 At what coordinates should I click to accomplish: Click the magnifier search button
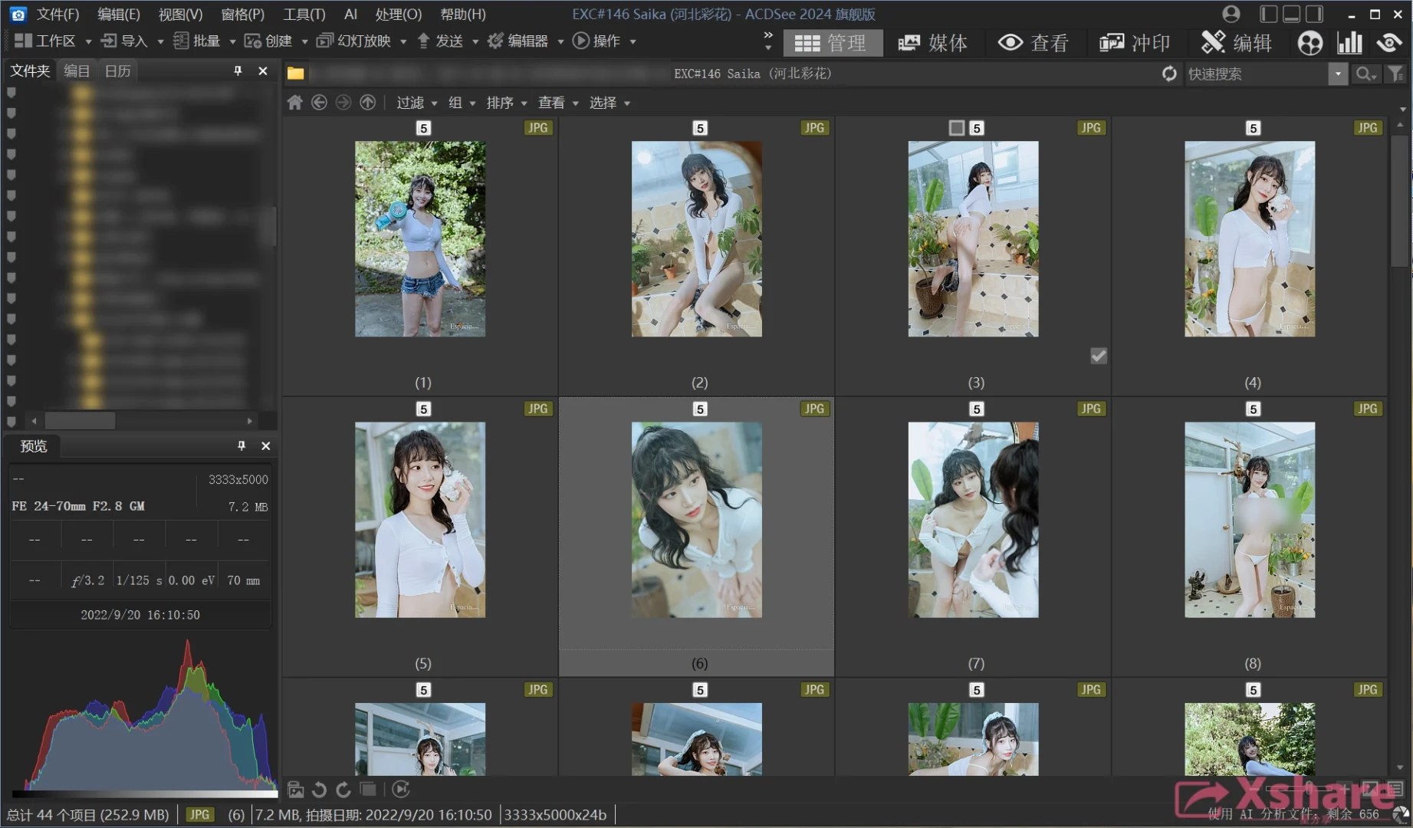pyautogui.click(x=1365, y=74)
